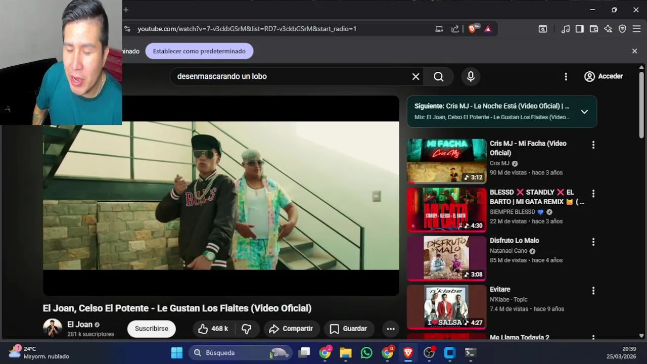Click the Compartir share button
Image resolution: width=647 pixels, height=364 pixels.
[291, 329]
